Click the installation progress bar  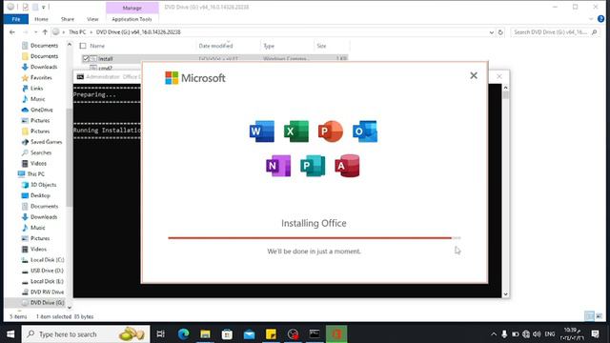tap(315, 237)
